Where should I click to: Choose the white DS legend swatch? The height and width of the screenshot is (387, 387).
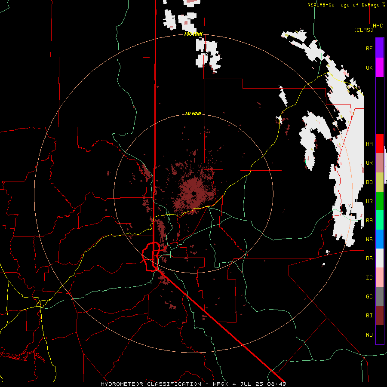(x=380, y=258)
